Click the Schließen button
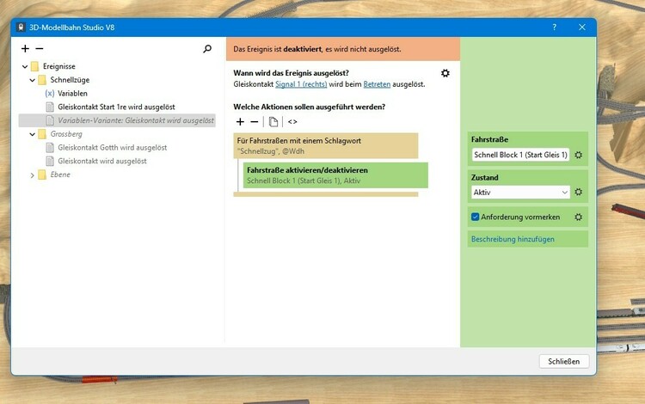This screenshot has width=645, height=404. pyautogui.click(x=564, y=361)
